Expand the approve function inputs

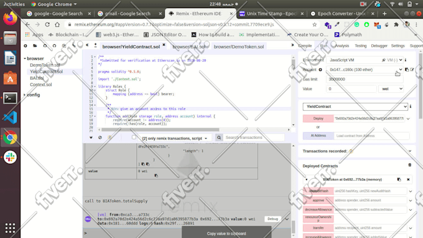point(411,201)
